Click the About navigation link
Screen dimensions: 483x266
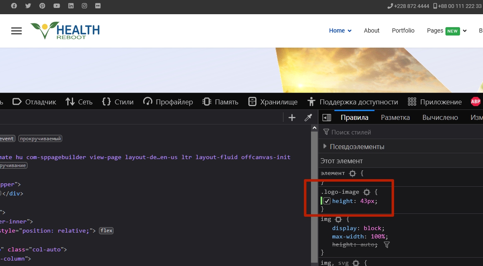point(372,30)
